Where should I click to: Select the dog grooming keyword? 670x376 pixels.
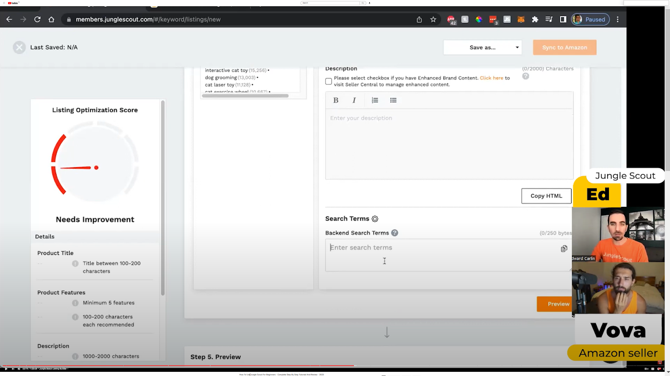pyautogui.click(x=232, y=77)
